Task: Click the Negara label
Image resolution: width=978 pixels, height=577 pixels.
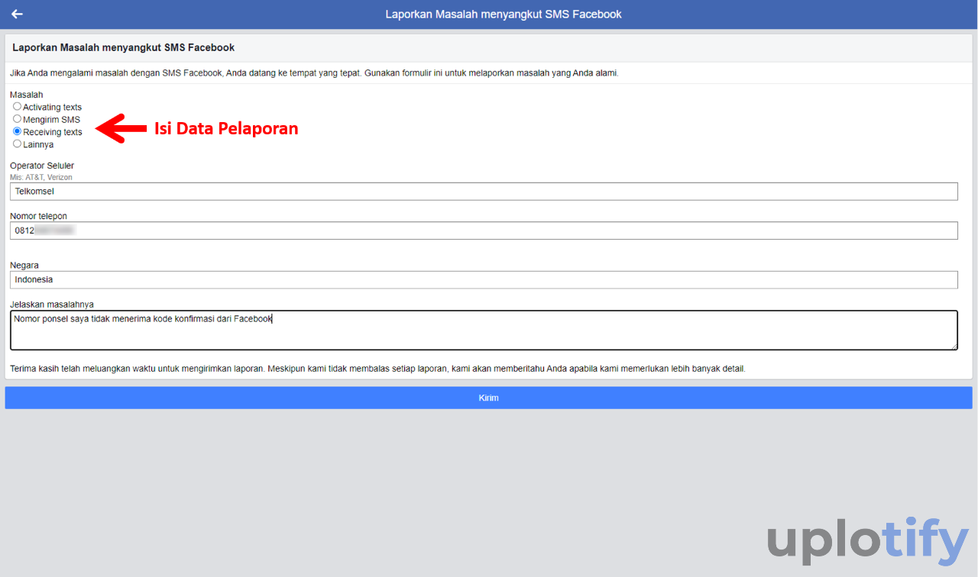Action: (x=24, y=266)
